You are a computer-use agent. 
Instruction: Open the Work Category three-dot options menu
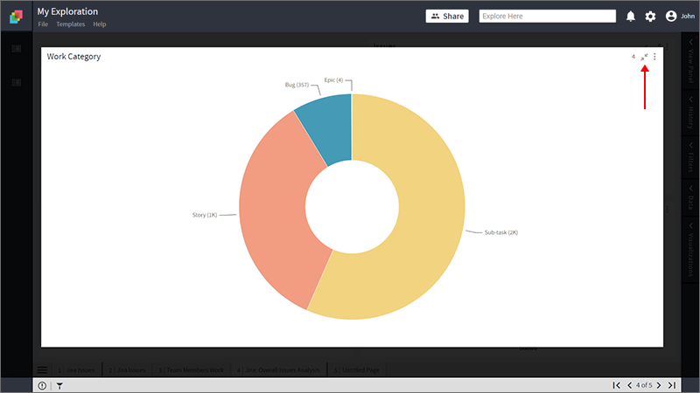coord(654,57)
